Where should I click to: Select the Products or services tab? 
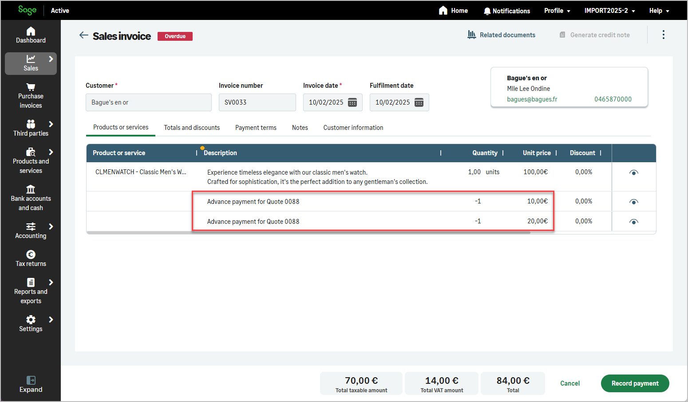click(x=121, y=127)
